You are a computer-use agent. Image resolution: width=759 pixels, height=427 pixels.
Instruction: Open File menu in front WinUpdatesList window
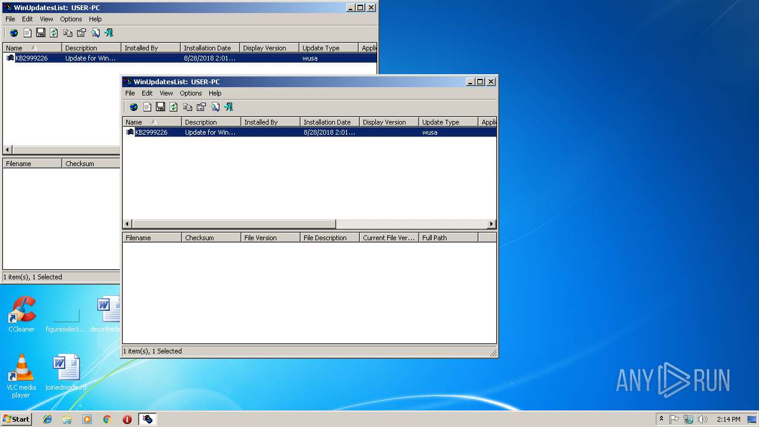coord(130,93)
